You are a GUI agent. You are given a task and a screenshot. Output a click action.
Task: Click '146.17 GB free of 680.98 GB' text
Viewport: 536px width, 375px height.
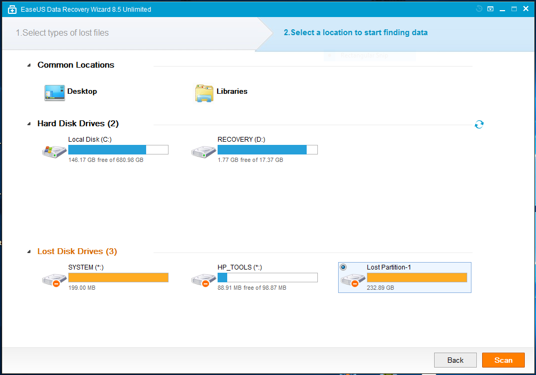point(106,160)
